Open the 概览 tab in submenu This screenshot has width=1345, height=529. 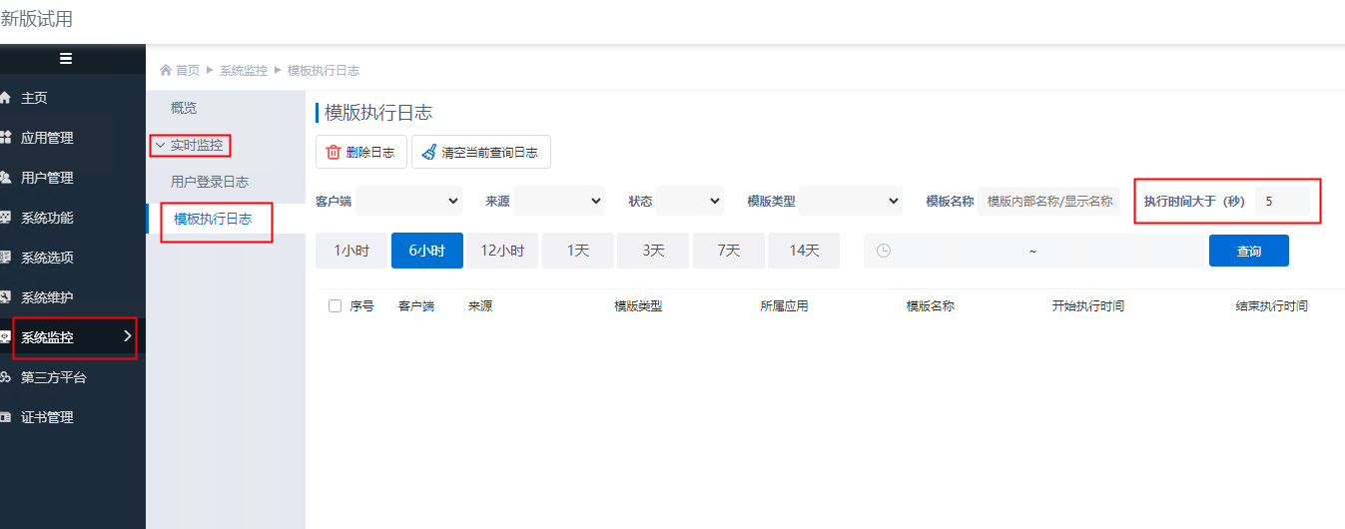tap(184, 108)
